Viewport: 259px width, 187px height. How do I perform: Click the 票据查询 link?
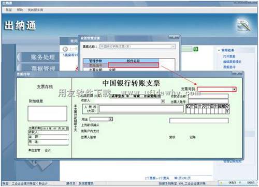point(229,67)
